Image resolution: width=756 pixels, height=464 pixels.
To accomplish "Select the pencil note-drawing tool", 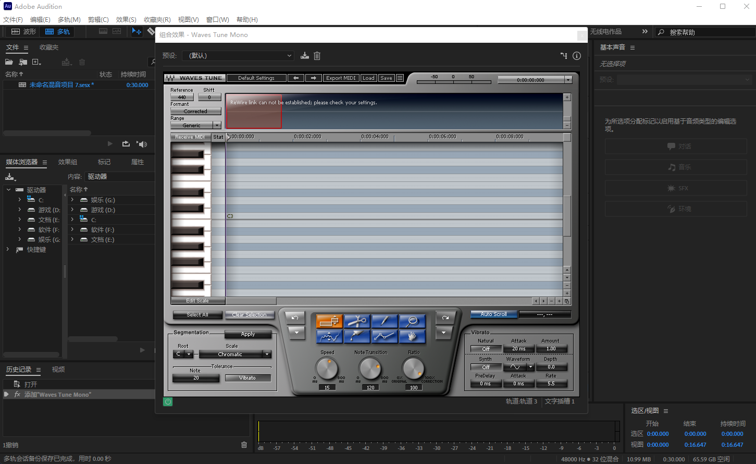I will tap(385, 321).
